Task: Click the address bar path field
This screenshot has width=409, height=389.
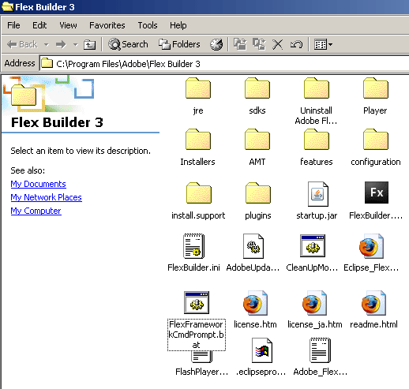Action: [224, 63]
